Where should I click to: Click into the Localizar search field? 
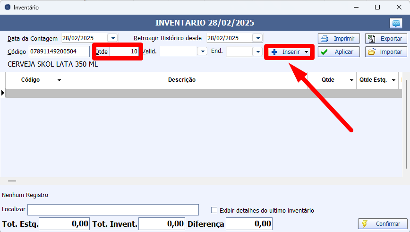(x=113, y=210)
